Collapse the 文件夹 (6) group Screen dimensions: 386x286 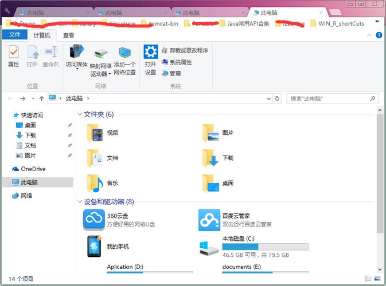click(80, 114)
